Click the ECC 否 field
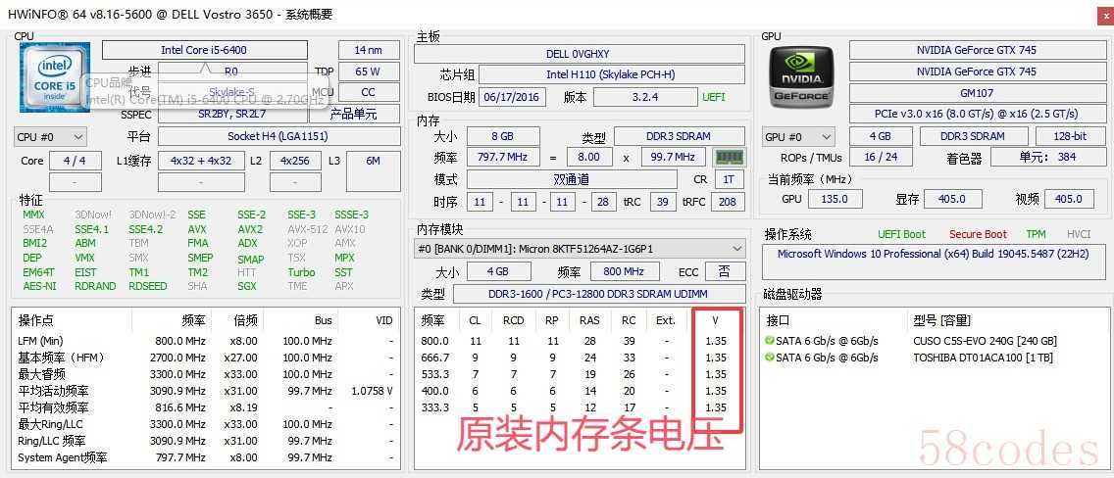This screenshot has height=478, width=1114. (724, 271)
